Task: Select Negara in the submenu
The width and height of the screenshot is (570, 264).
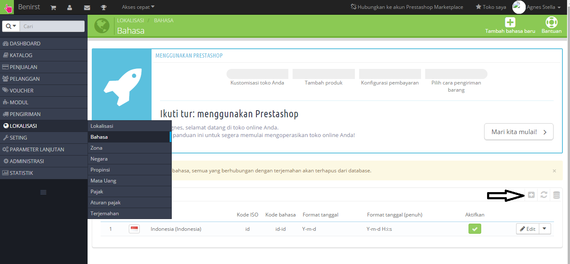Action: [130, 158]
